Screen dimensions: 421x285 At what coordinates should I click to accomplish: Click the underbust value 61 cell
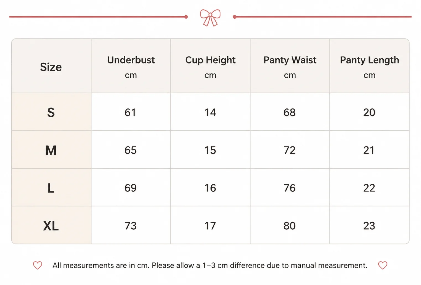(x=131, y=112)
